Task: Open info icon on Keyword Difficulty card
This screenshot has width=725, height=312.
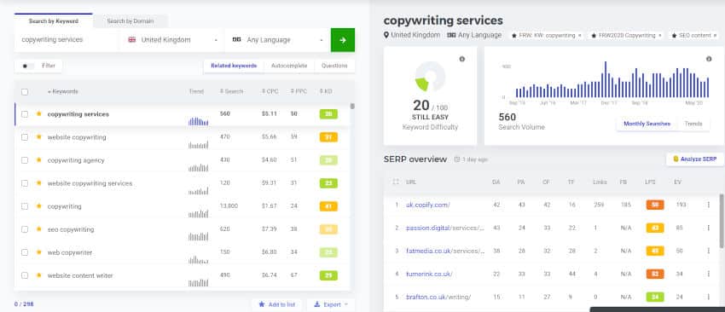Action: coord(462,59)
